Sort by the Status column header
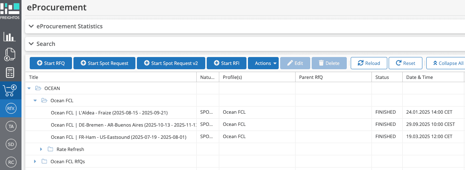 [x=387, y=77]
